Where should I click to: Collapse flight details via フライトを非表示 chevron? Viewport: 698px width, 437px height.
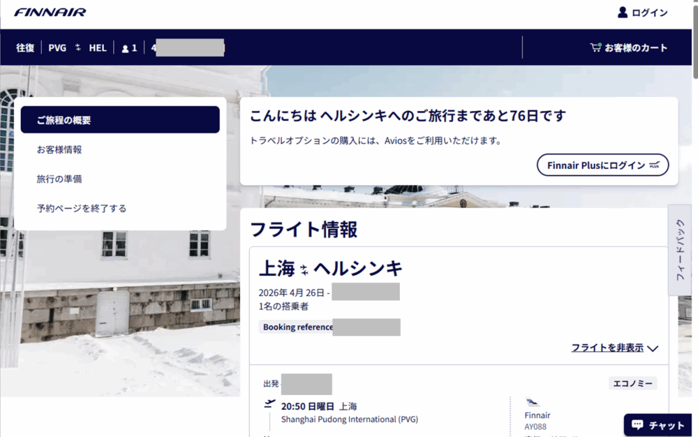tap(653, 348)
